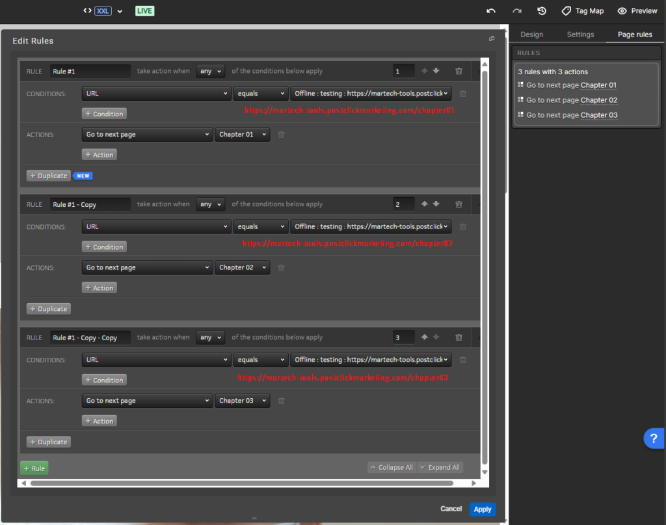Open the XXL breakpoint dropdown chevron
Screen dimensions: 666x525
click(120, 12)
